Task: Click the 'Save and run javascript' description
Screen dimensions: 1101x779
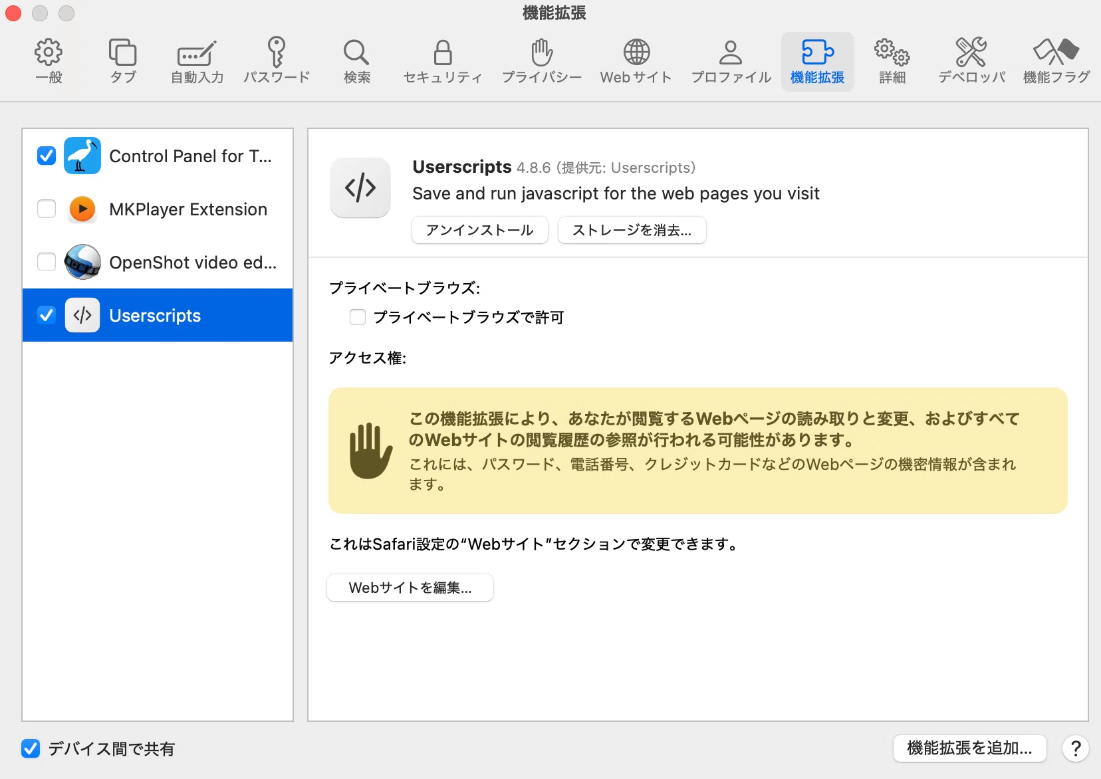Action: pos(616,193)
